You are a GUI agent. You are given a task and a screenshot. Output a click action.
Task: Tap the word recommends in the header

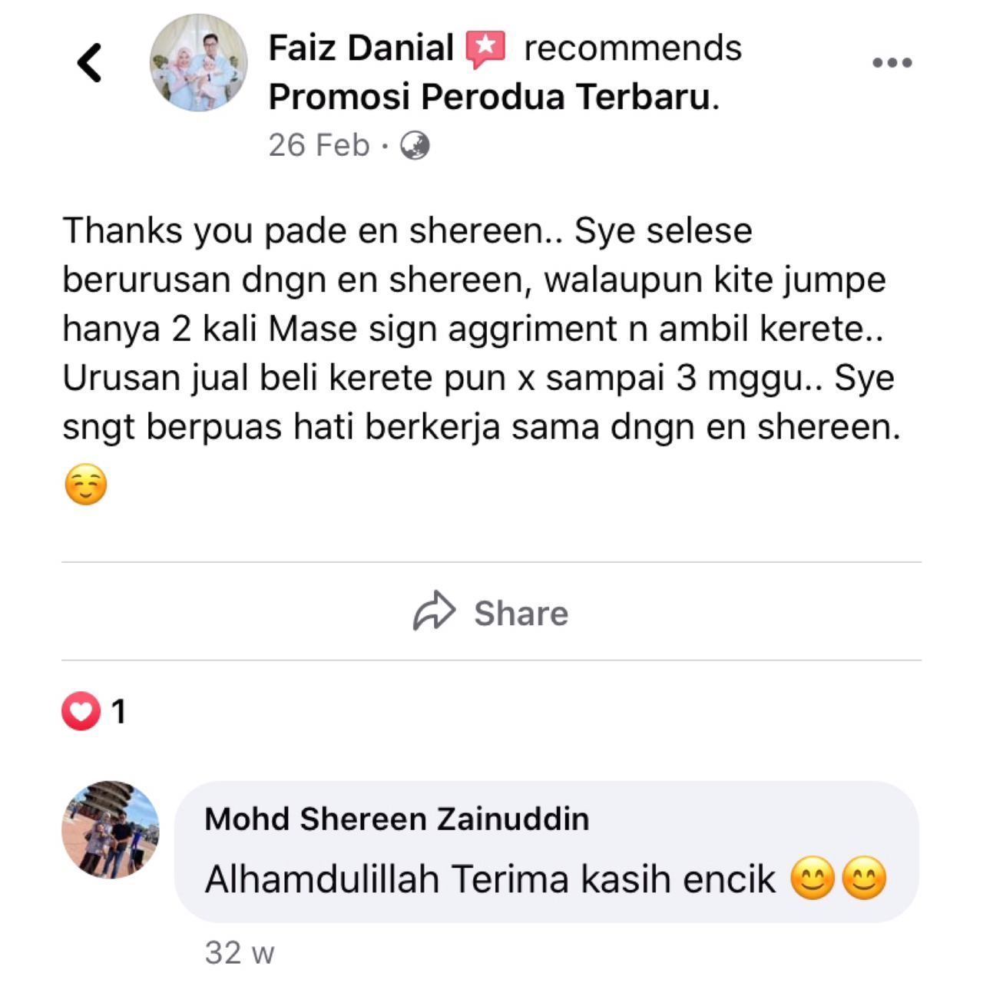633,48
